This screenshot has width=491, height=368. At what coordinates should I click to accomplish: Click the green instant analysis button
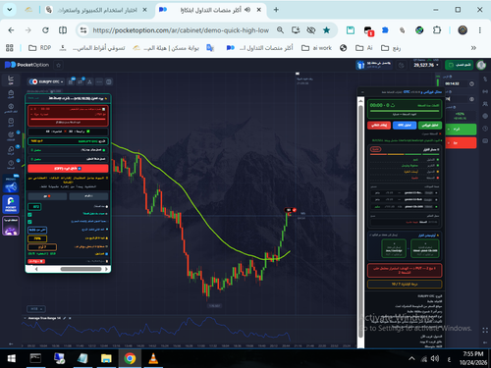[430, 126]
